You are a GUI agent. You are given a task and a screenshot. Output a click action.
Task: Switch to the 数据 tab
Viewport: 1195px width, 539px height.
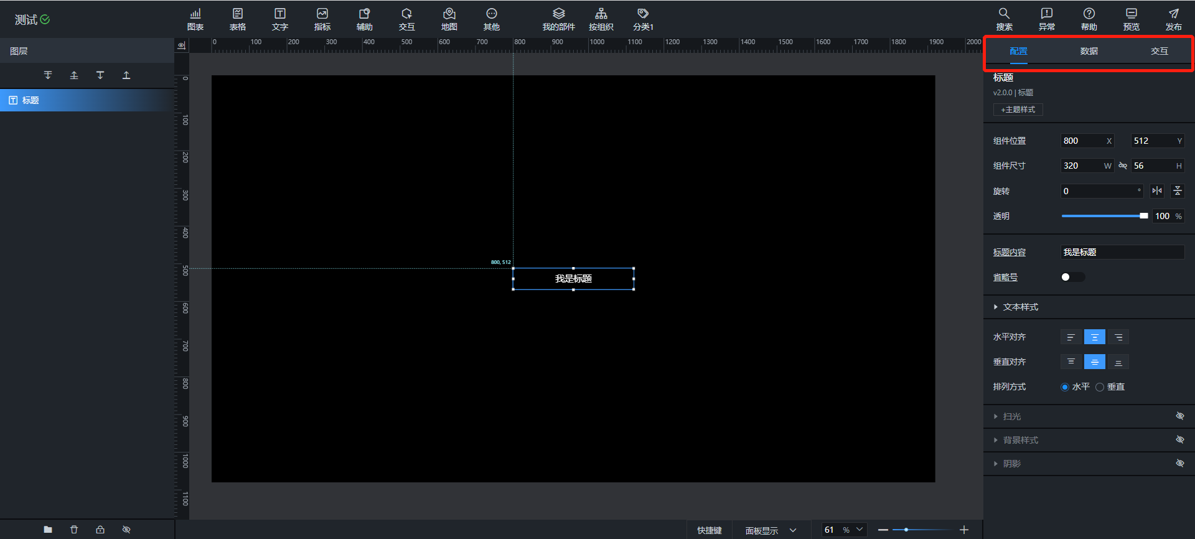[x=1089, y=51]
